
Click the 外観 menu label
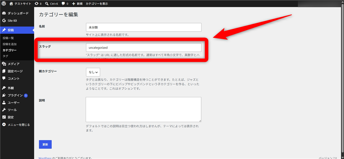click(11, 88)
